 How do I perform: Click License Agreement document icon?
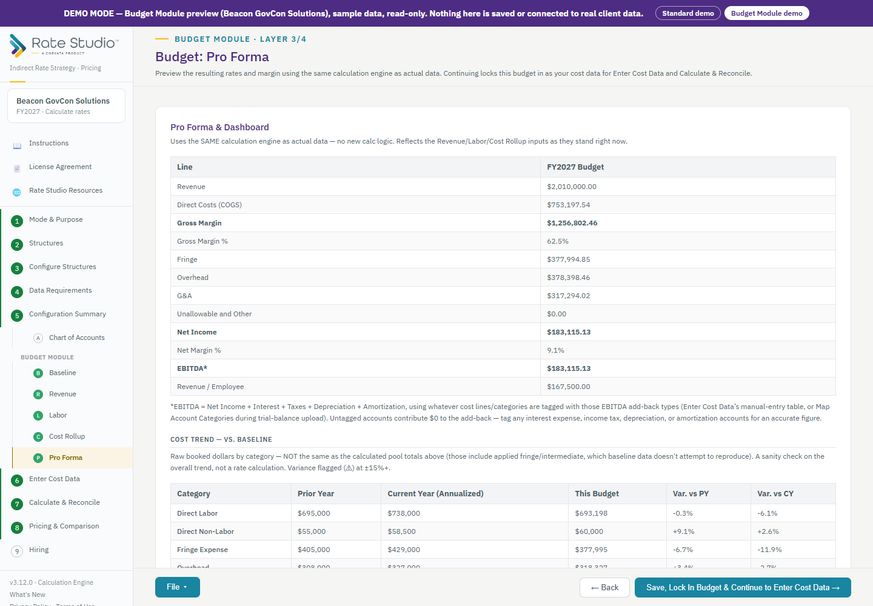click(17, 168)
